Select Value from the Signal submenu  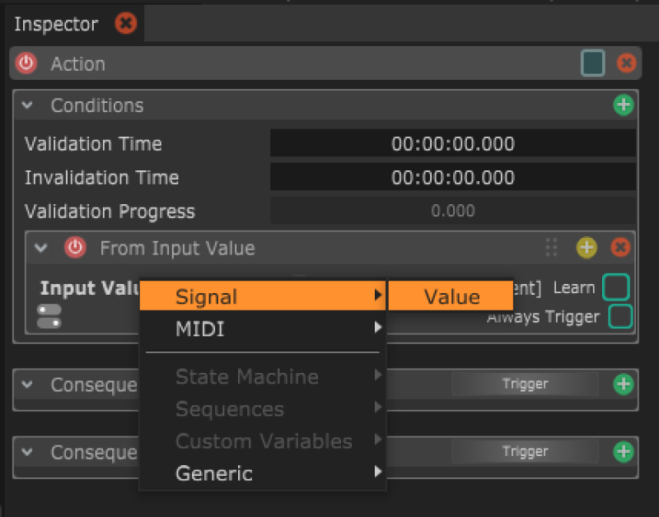pos(451,297)
